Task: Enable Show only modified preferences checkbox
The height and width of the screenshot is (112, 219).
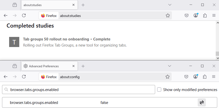Action: coord(159,89)
